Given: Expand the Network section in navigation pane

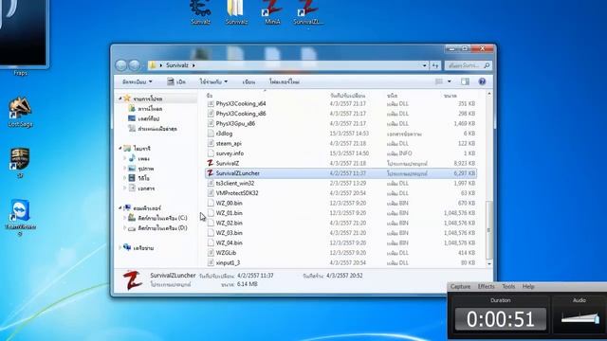Looking at the screenshot, I should coord(120,248).
